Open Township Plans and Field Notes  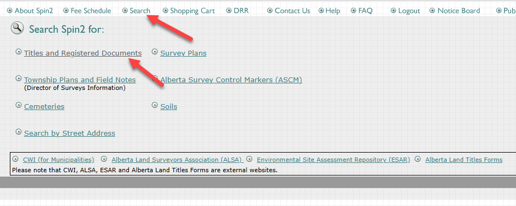(80, 80)
